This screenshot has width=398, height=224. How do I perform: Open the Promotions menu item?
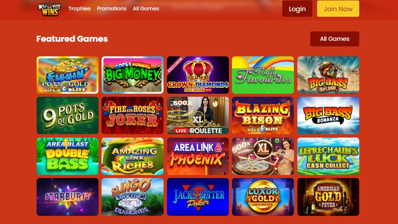point(112,8)
